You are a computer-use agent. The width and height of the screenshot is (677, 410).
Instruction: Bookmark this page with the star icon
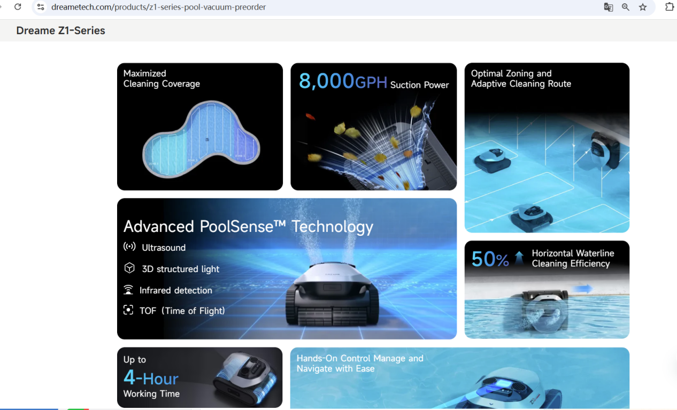[x=643, y=7]
